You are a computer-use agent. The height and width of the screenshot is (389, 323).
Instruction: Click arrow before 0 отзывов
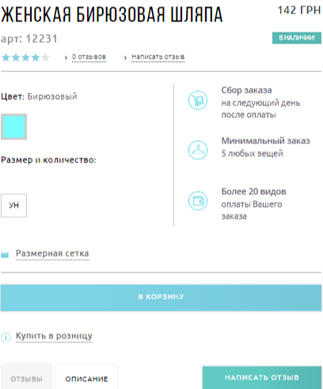(66, 57)
